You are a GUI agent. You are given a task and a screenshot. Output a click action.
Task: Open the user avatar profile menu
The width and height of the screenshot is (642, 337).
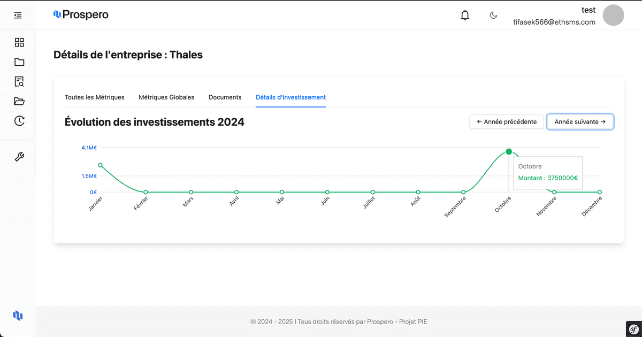coord(613,15)
